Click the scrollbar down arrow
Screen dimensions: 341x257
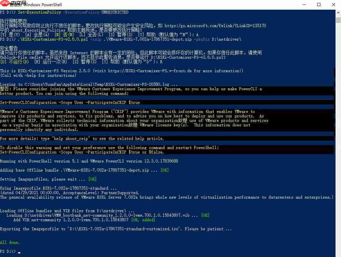pyautogui.click(x=338, y=254)
